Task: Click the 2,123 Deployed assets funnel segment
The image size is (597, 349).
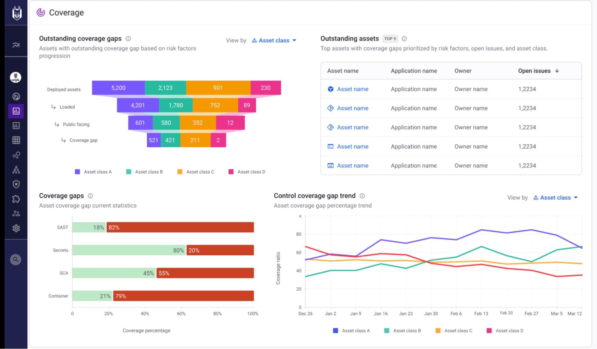Action: (165, 88)
